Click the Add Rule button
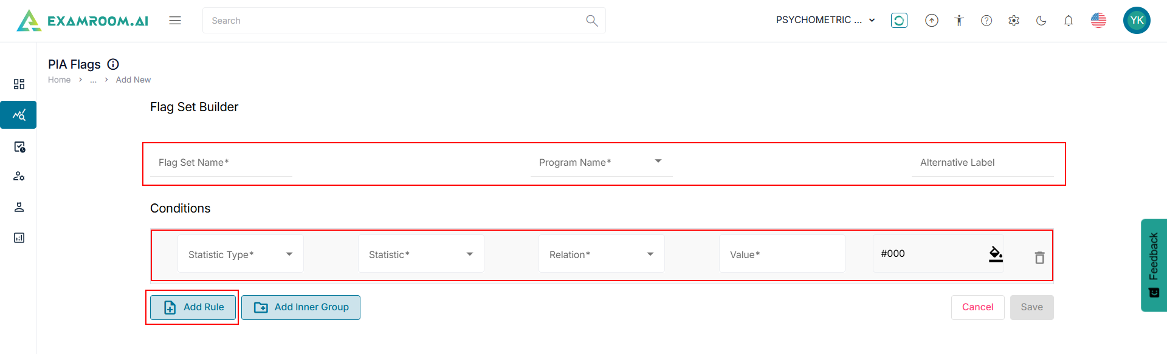The width and height of the screenshot is (1167, 354). pyautogui.click(x=194, y=307)
